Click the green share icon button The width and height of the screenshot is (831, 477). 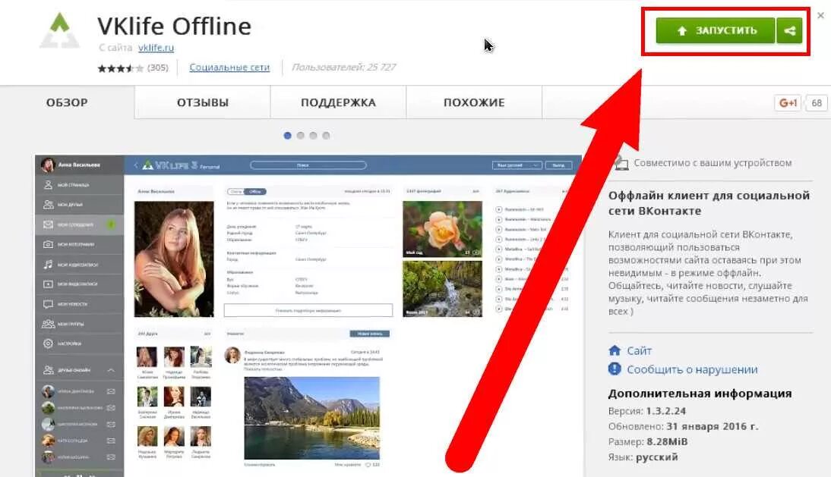click(789, 30)
